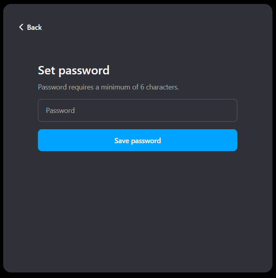
Task: Click the minimum 6 characters hint text
Action: pyautogui.click(x=108, y=87)
